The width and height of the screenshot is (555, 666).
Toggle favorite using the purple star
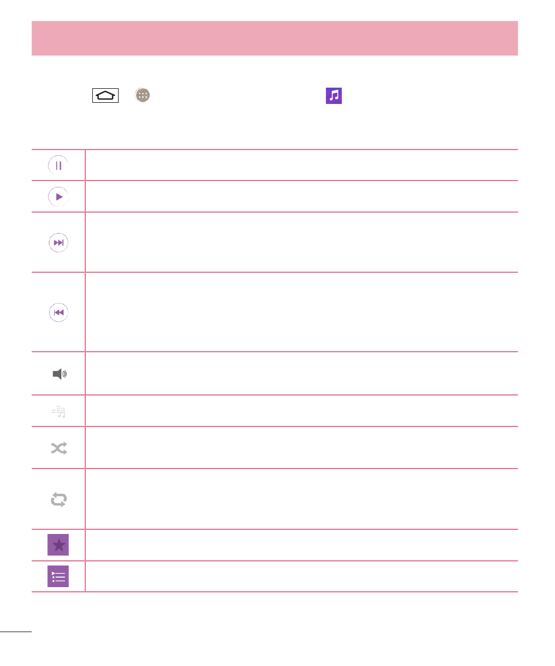click(x=58, y=545)
